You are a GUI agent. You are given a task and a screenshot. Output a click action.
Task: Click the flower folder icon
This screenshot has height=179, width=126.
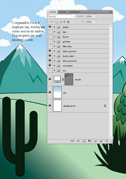coord(59,37)
